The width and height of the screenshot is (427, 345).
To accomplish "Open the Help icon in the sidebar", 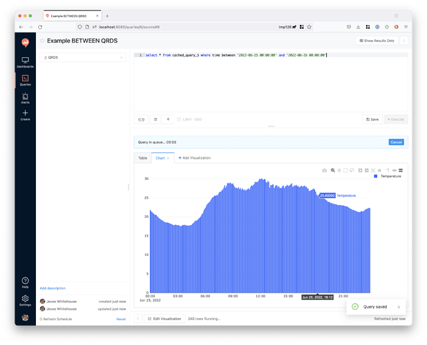I will [x=25, y=282].
